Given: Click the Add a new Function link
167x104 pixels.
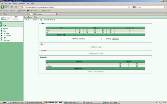Looking at the screenshot, I should tap(96, 72).
